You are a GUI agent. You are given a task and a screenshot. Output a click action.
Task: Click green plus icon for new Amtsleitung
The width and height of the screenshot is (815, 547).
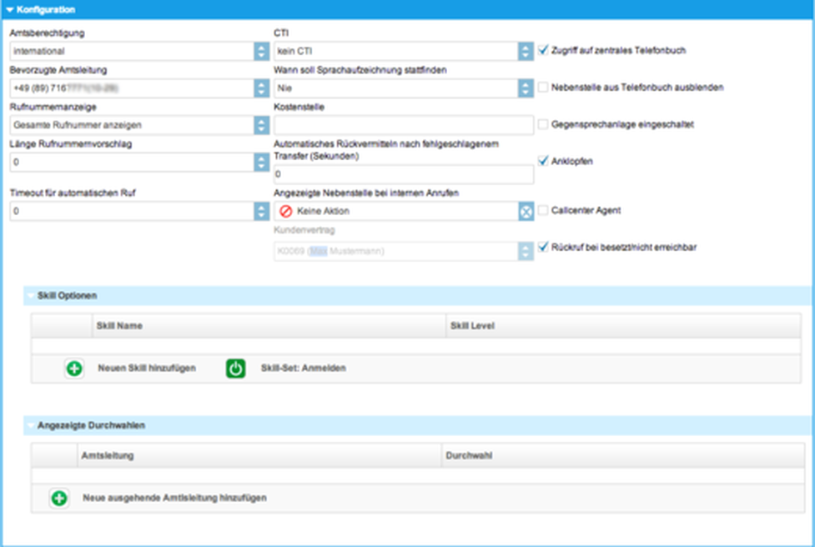click(x=59, y=498)
